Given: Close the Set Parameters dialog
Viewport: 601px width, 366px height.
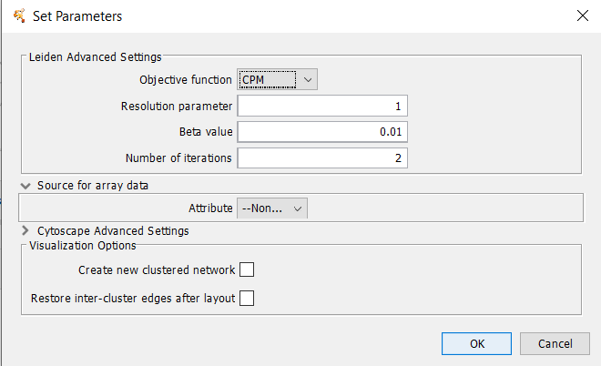Looking at the screenshot, I should (x=580, y=16).
